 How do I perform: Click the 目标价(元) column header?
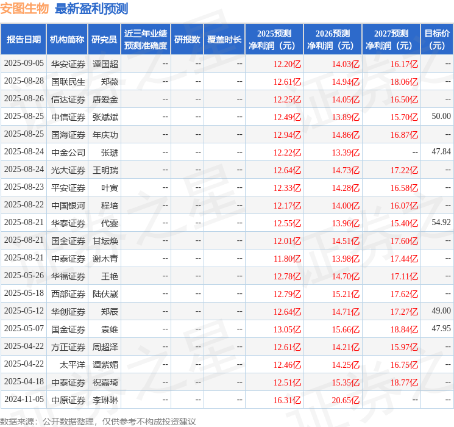(x=437, y=40)
